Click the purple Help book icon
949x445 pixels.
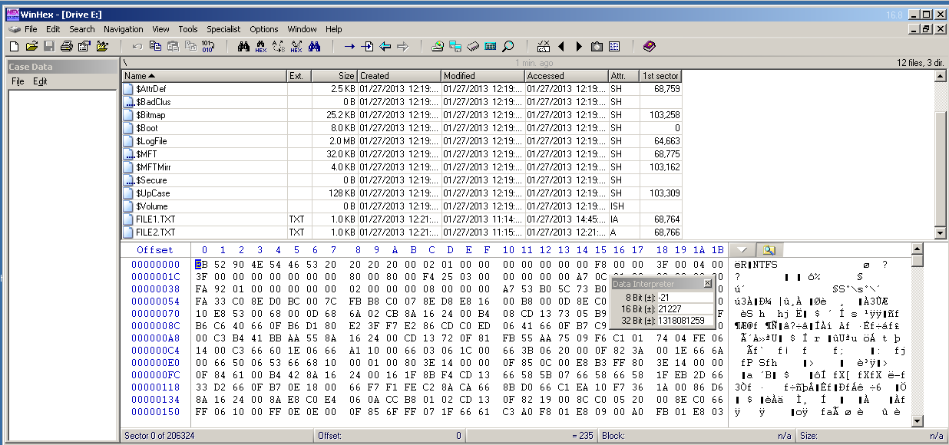coord(650,47)
